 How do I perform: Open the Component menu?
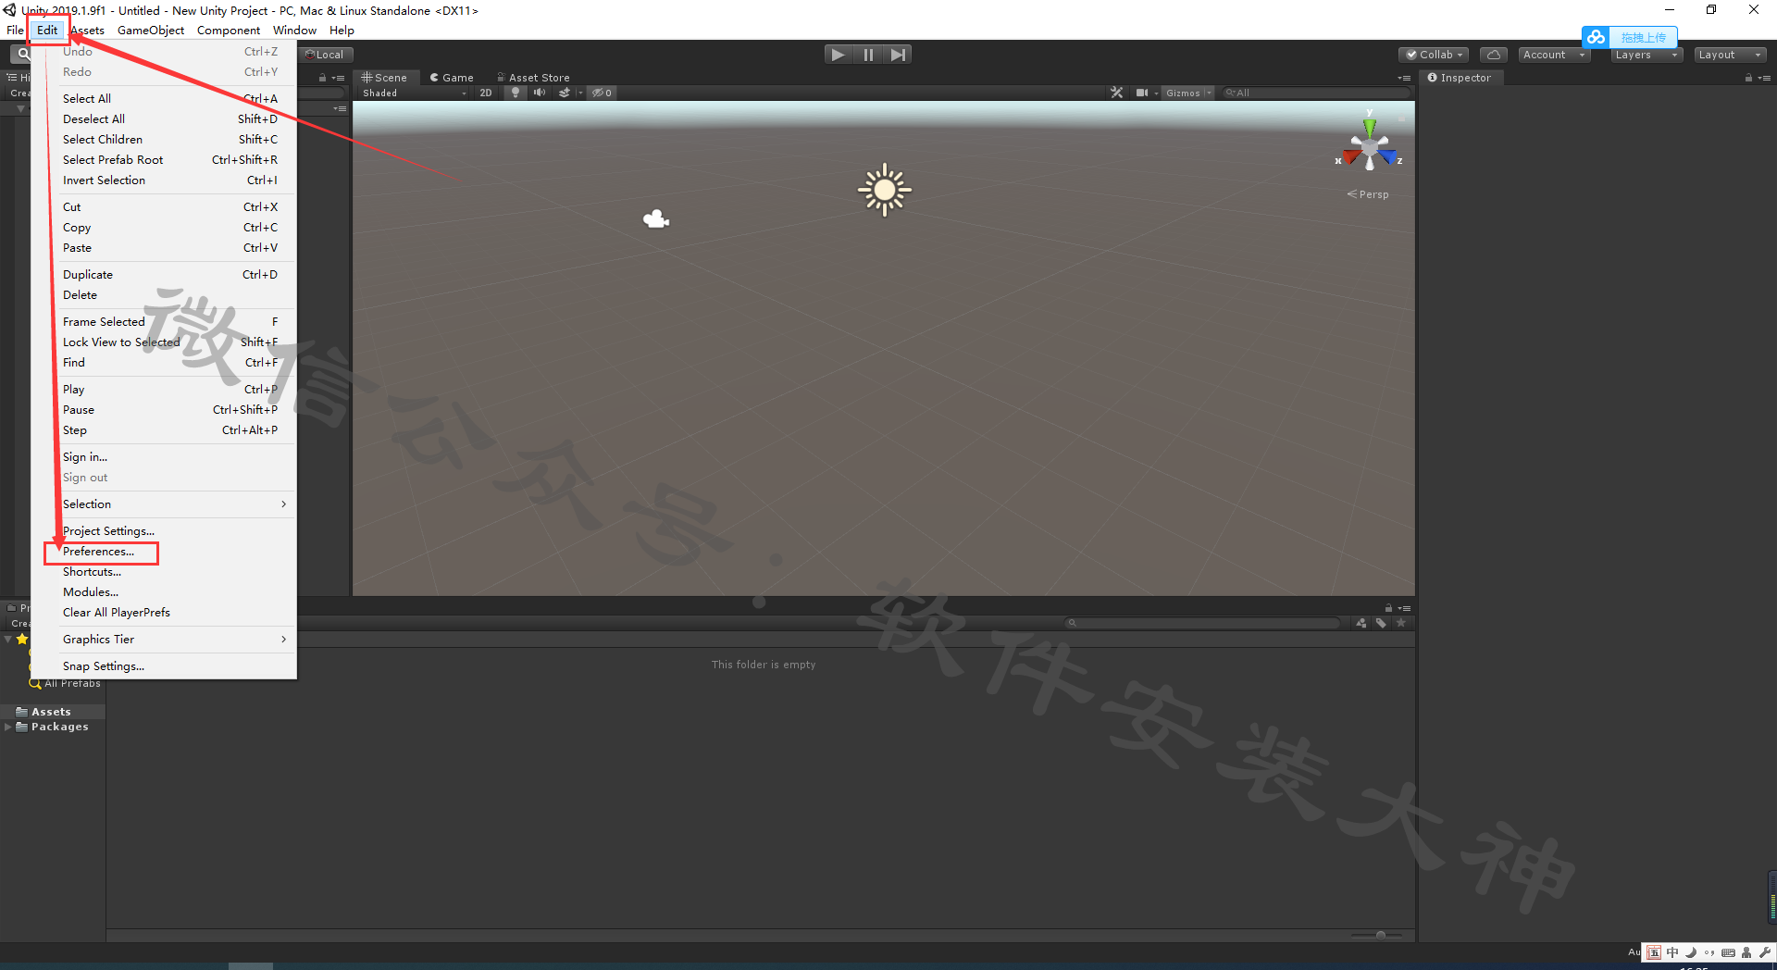[229, 31]
